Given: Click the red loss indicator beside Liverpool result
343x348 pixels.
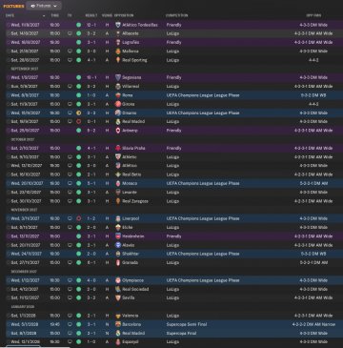Looking at the screenshot, I should click(x=78, y=218).
